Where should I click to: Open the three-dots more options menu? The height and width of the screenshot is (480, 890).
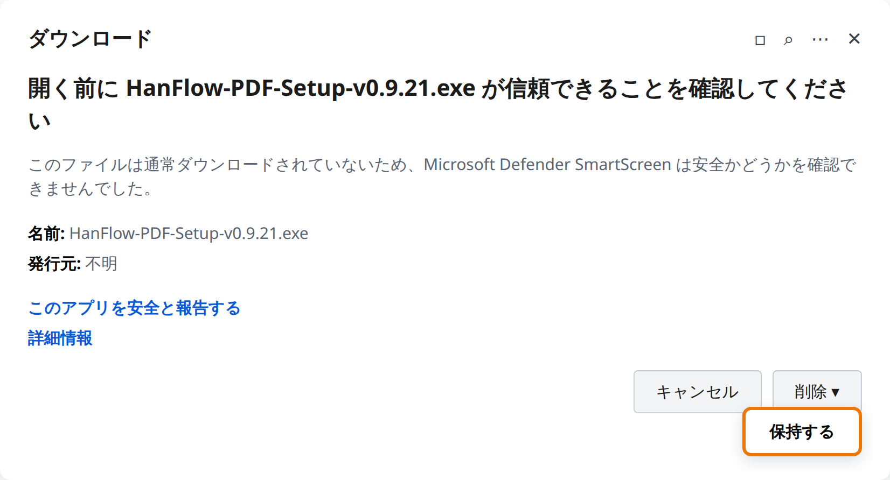pos(820,40)
